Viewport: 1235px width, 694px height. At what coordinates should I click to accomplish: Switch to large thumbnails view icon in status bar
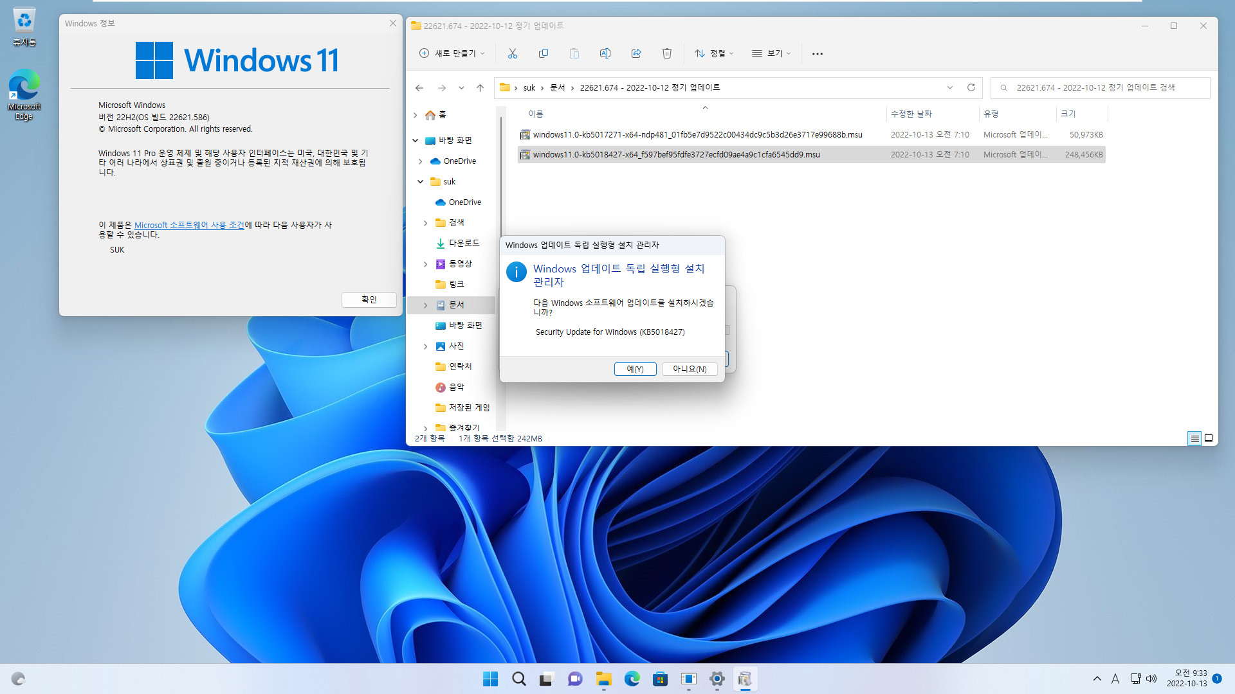[1209, 438]
